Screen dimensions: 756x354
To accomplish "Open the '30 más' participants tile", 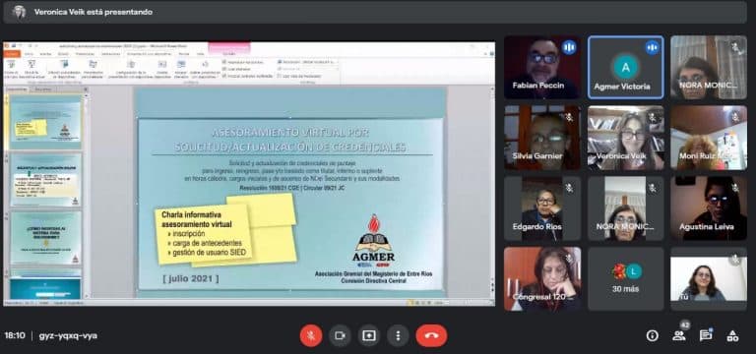I will 626,279.
